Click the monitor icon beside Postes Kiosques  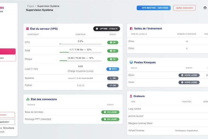tap(131, 62)
